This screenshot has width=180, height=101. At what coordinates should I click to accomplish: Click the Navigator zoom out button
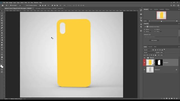pyautogui.click(x=149, y=21)
